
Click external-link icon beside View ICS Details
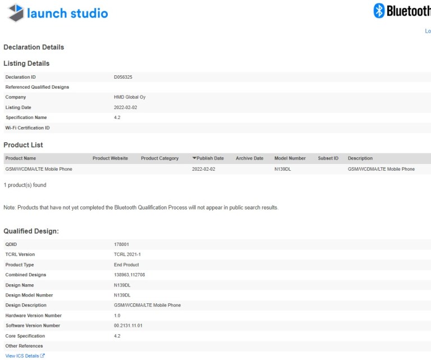point(42,356)
